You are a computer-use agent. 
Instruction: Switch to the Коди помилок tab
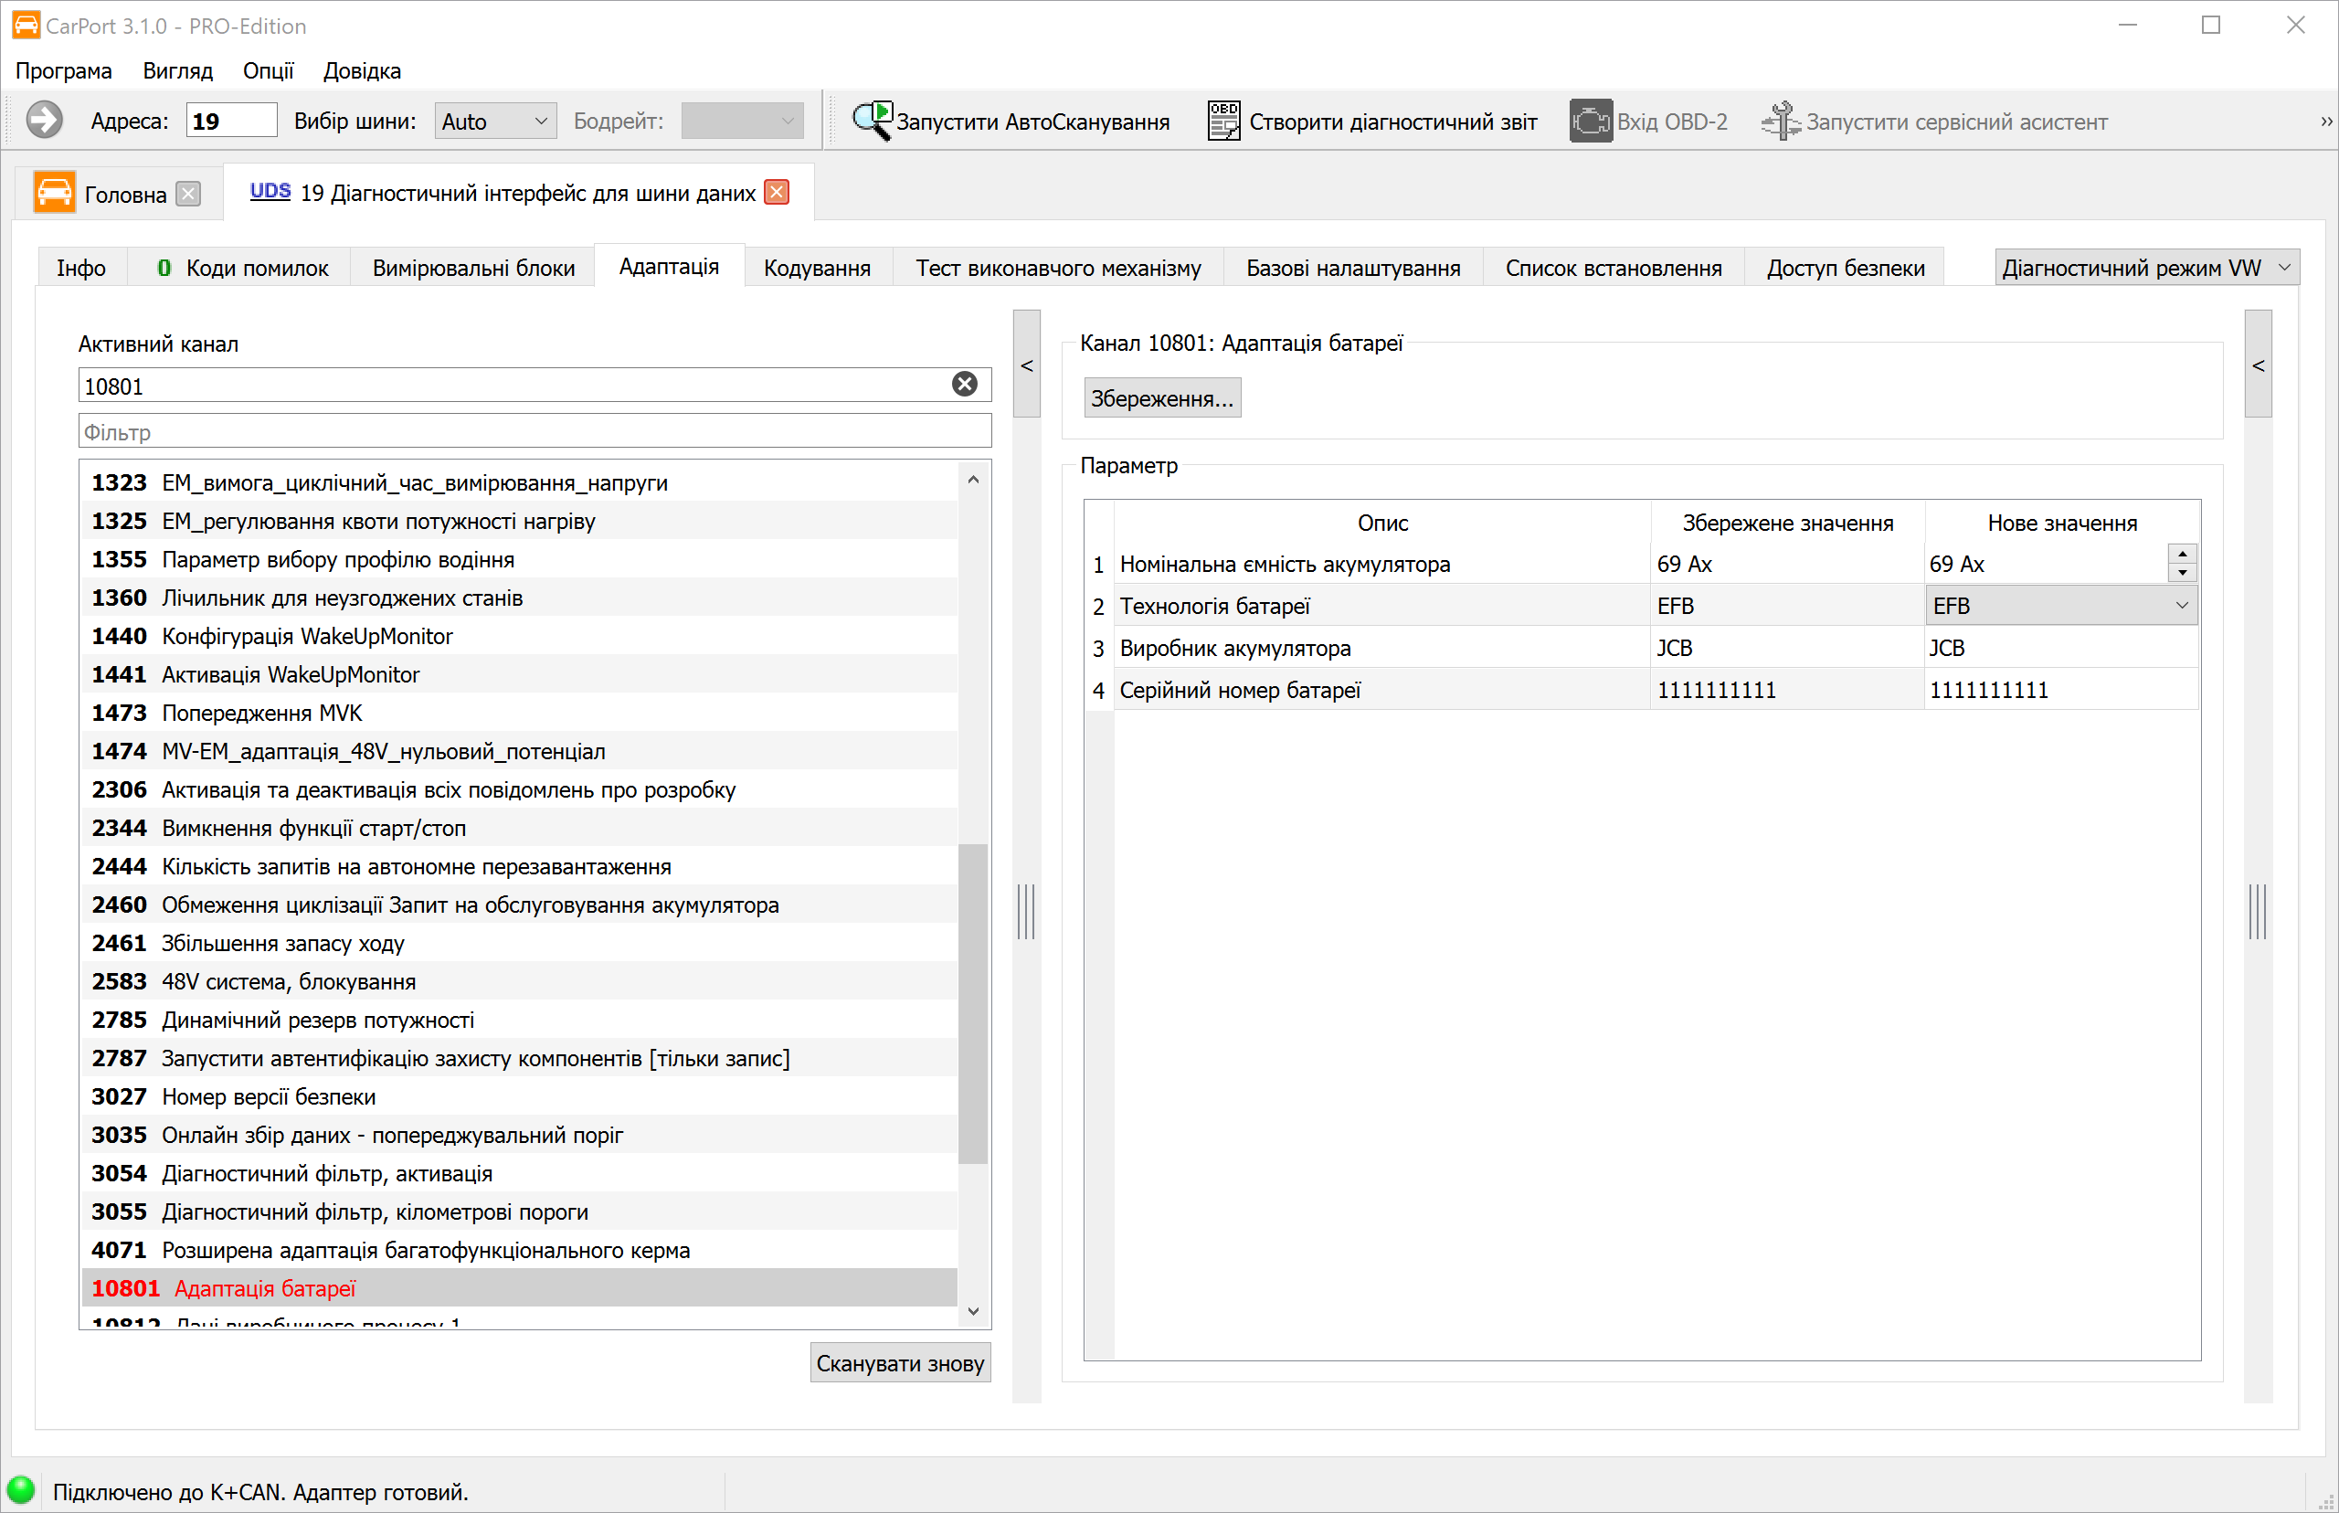point(240,269)
